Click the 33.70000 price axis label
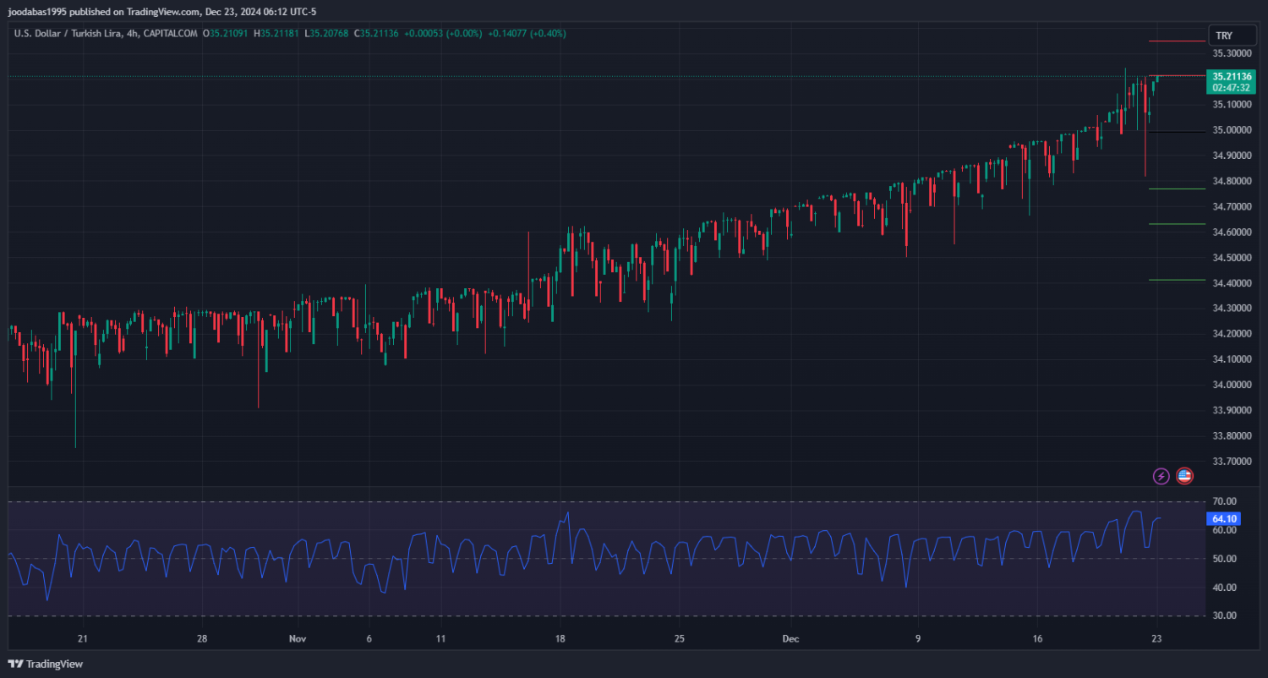 [1232, 462]
